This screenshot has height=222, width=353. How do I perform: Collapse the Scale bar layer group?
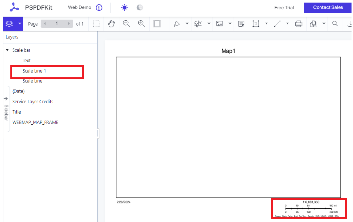coord(7,50)
